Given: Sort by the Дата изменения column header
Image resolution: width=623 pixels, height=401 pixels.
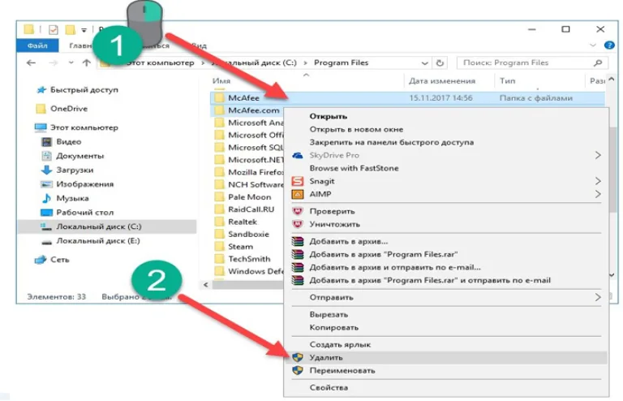Looking at the screenshot, I should (442, 81).
